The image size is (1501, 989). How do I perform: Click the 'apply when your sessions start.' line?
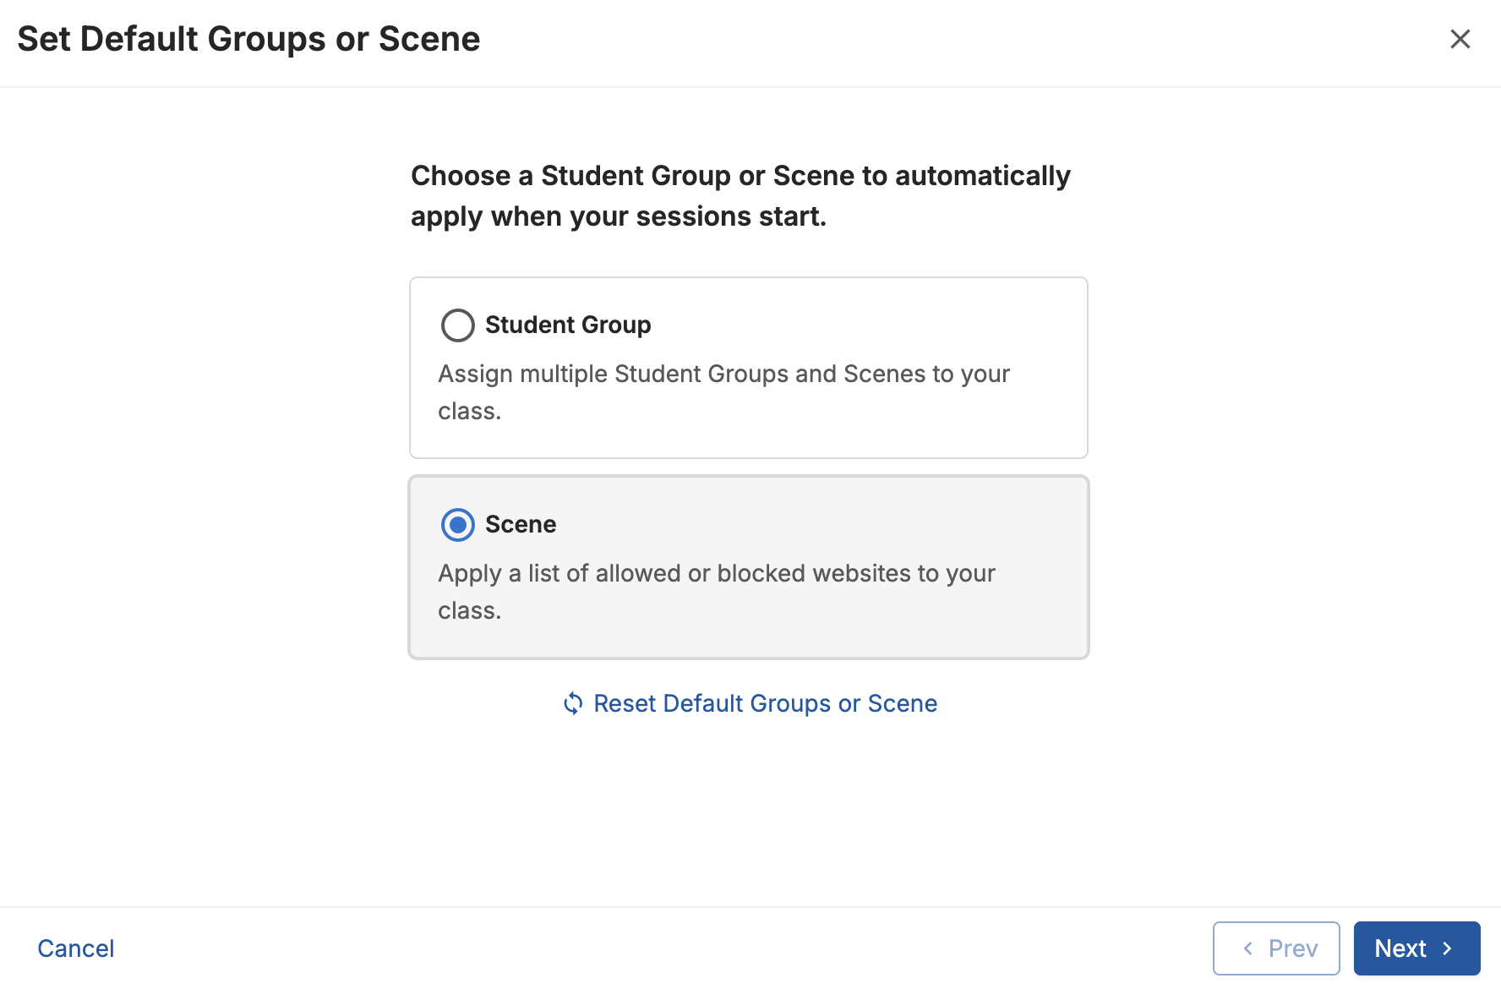click(x=619, y=216)
